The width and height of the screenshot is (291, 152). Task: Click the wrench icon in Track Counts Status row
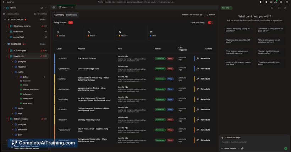(x=198, y=58)
